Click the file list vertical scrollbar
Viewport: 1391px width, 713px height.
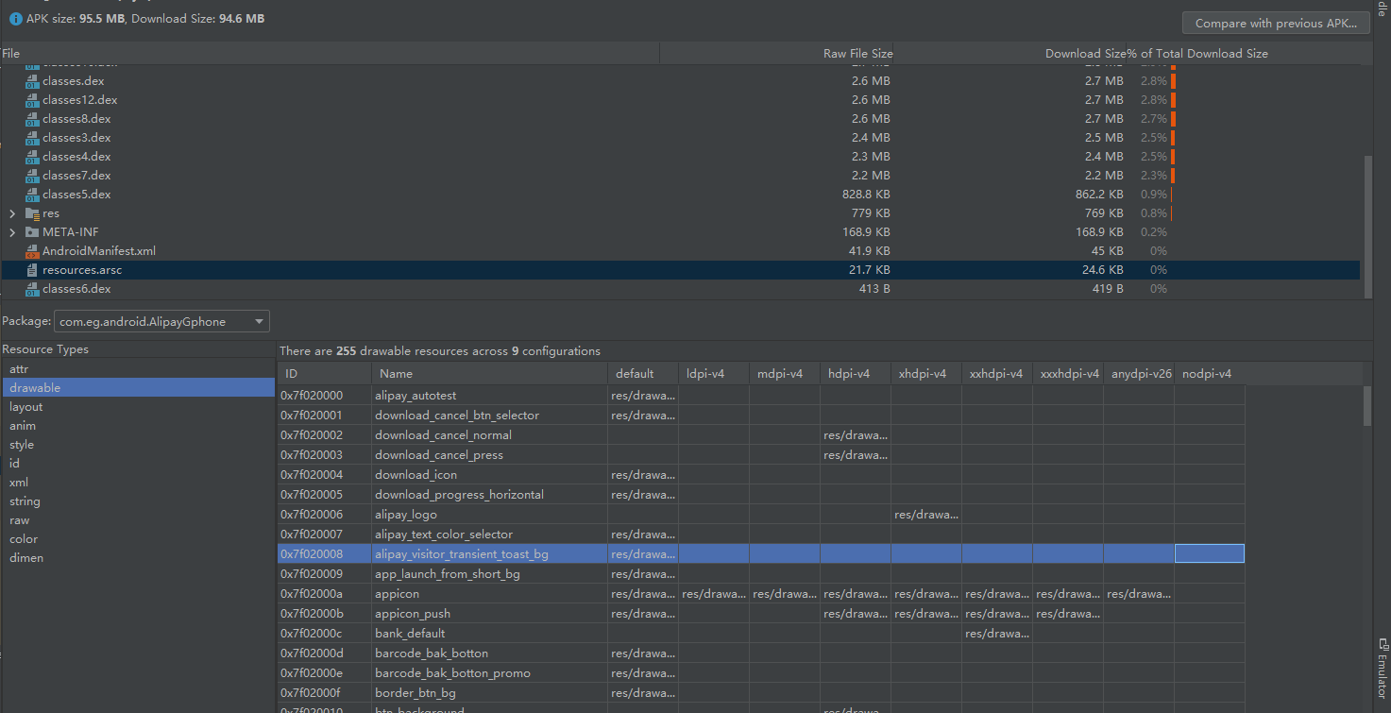point(1367,226)
